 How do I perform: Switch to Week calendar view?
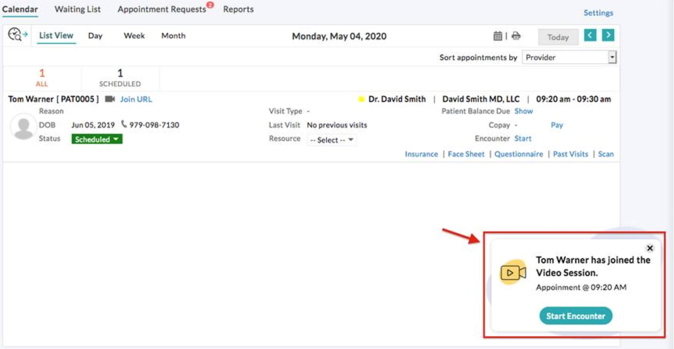click(134, 36)
